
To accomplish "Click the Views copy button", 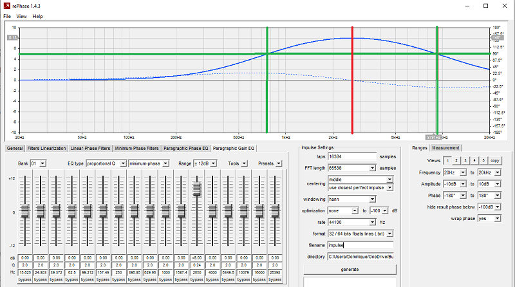I will pos(495,161).
